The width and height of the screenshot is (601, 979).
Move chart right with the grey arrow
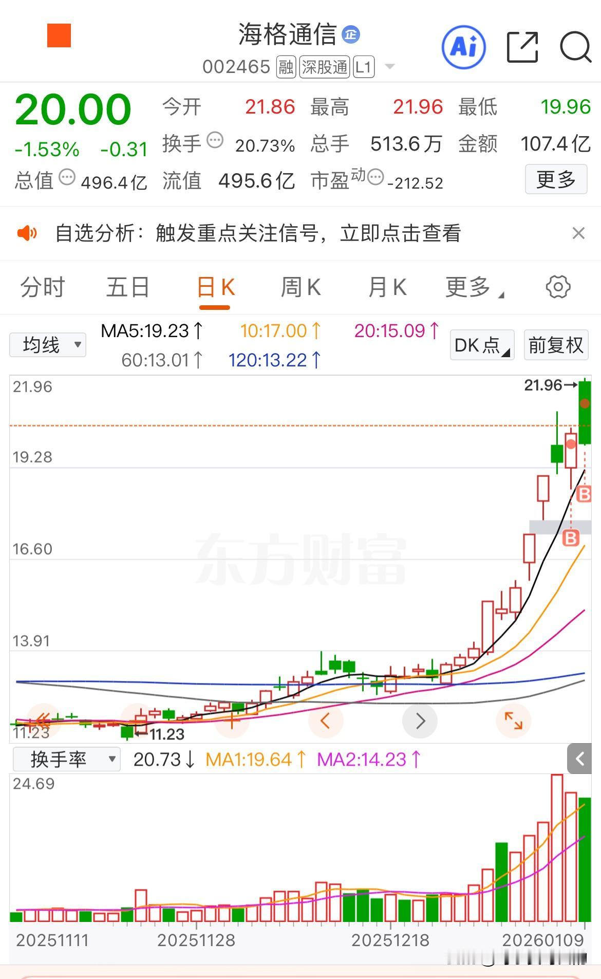(420, 721)
